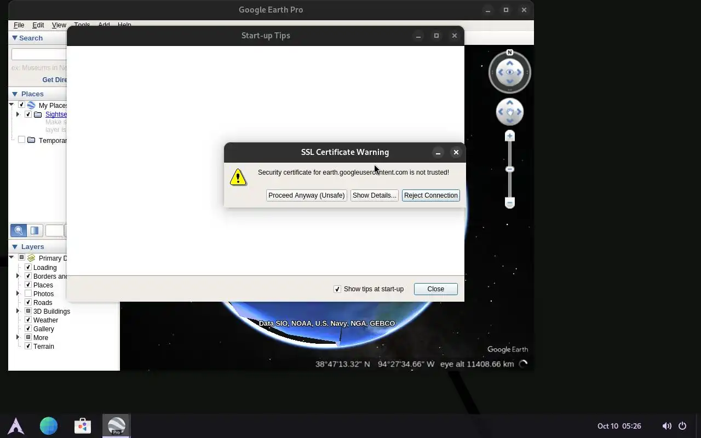Open the globe browser icon in taskbar
Viewport: 701px width, 438px height.
(49, 425)
